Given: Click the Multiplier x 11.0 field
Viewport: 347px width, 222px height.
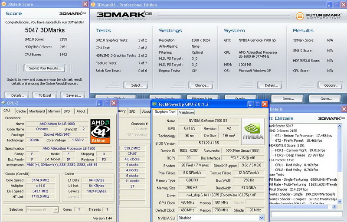Looking at the screenshot, I should [x=40, y=186].
